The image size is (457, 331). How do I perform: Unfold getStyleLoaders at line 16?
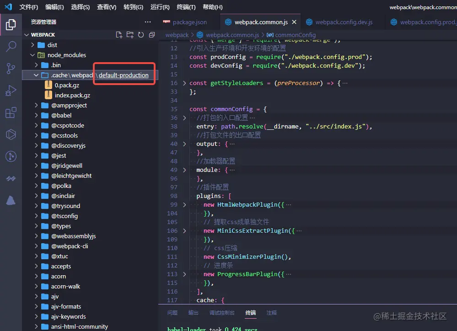point(184,83)
